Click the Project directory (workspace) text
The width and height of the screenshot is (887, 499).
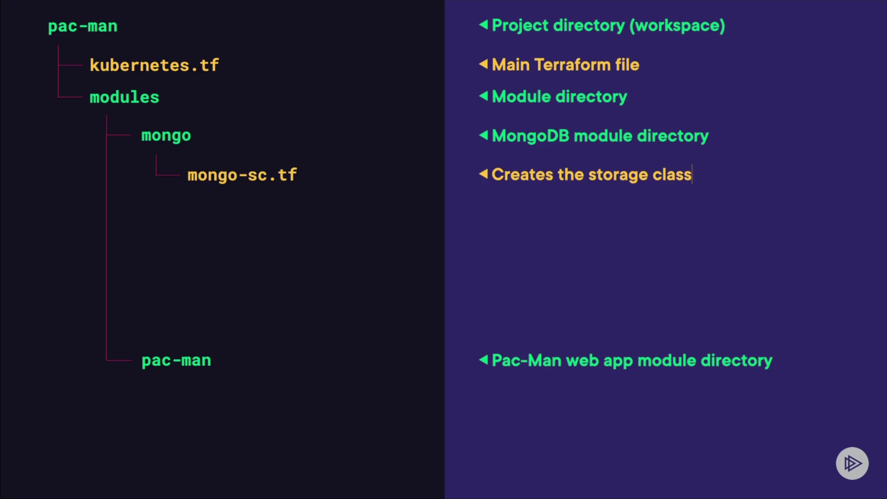point(608,25)
